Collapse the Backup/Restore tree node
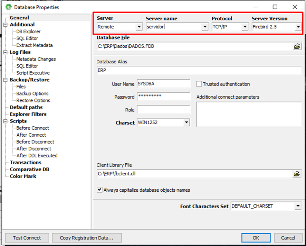 coord(6,80)
